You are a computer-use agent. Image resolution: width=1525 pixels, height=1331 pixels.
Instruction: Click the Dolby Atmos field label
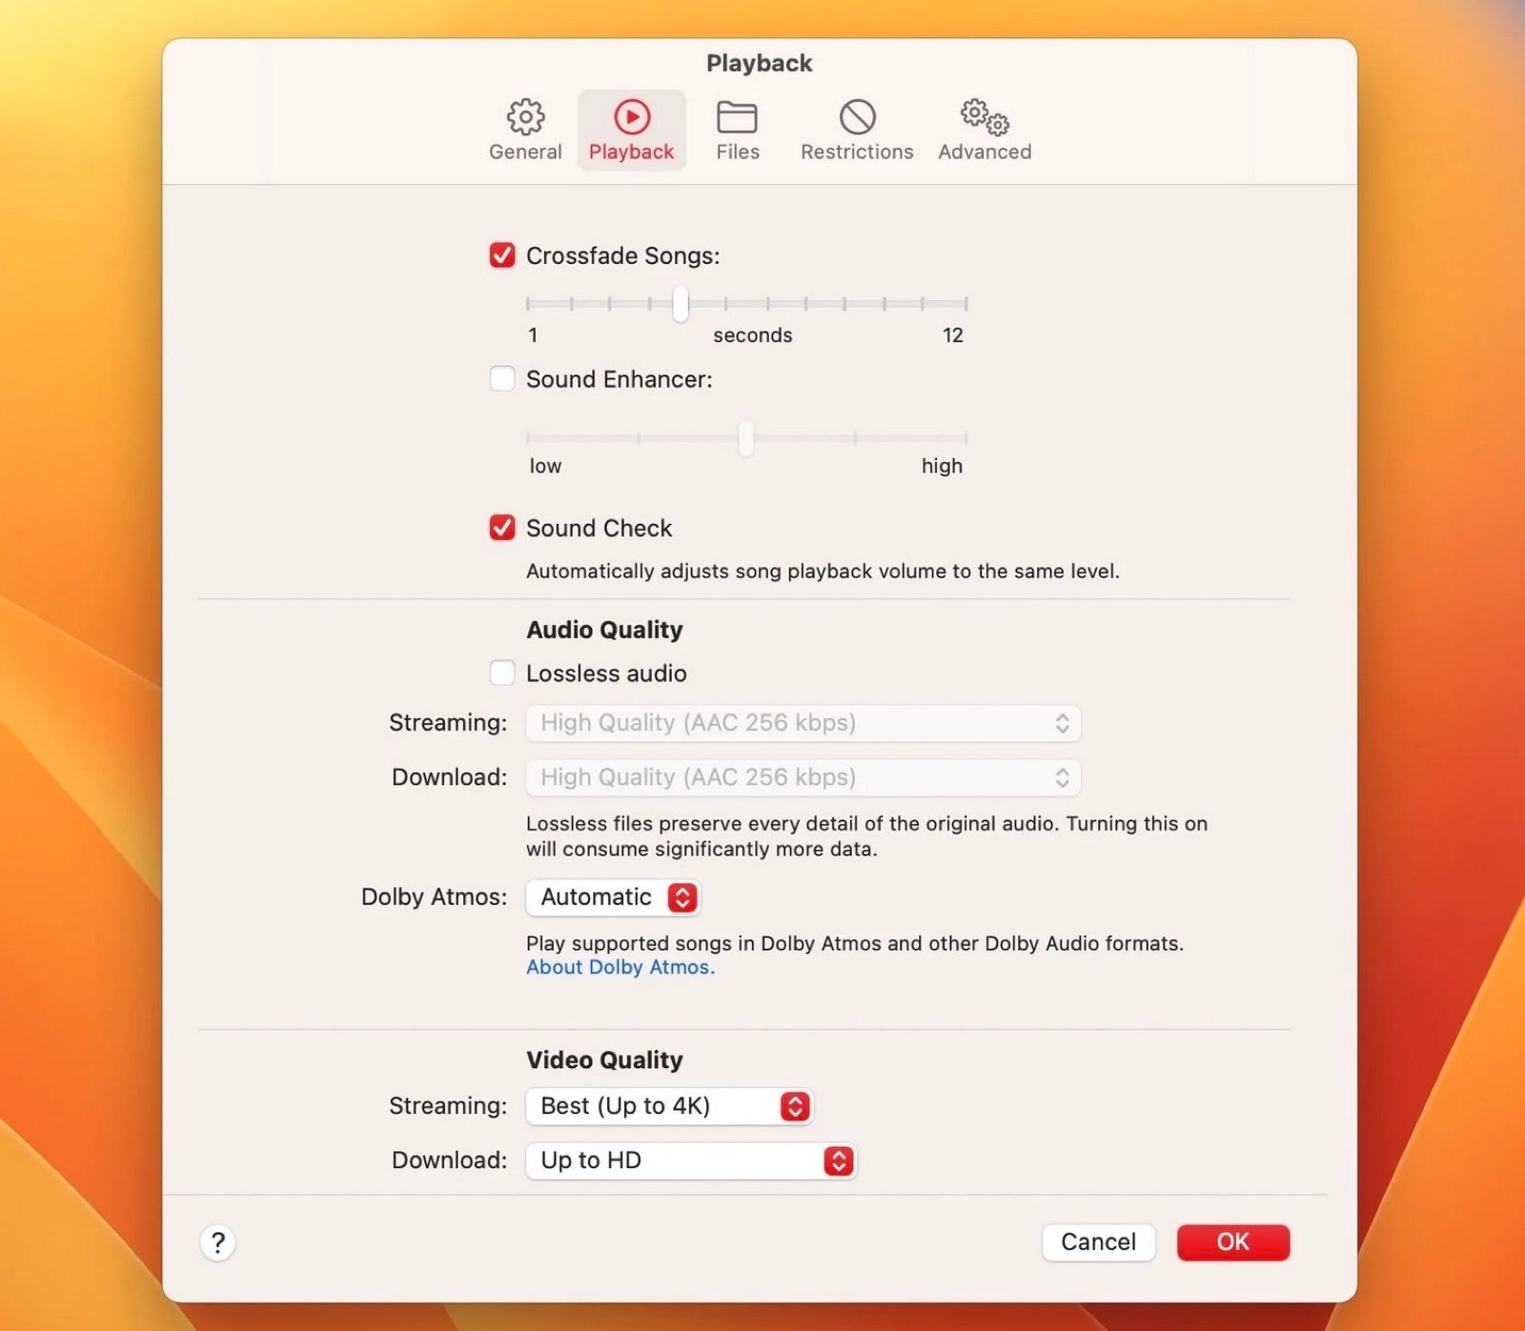(434, 897)
